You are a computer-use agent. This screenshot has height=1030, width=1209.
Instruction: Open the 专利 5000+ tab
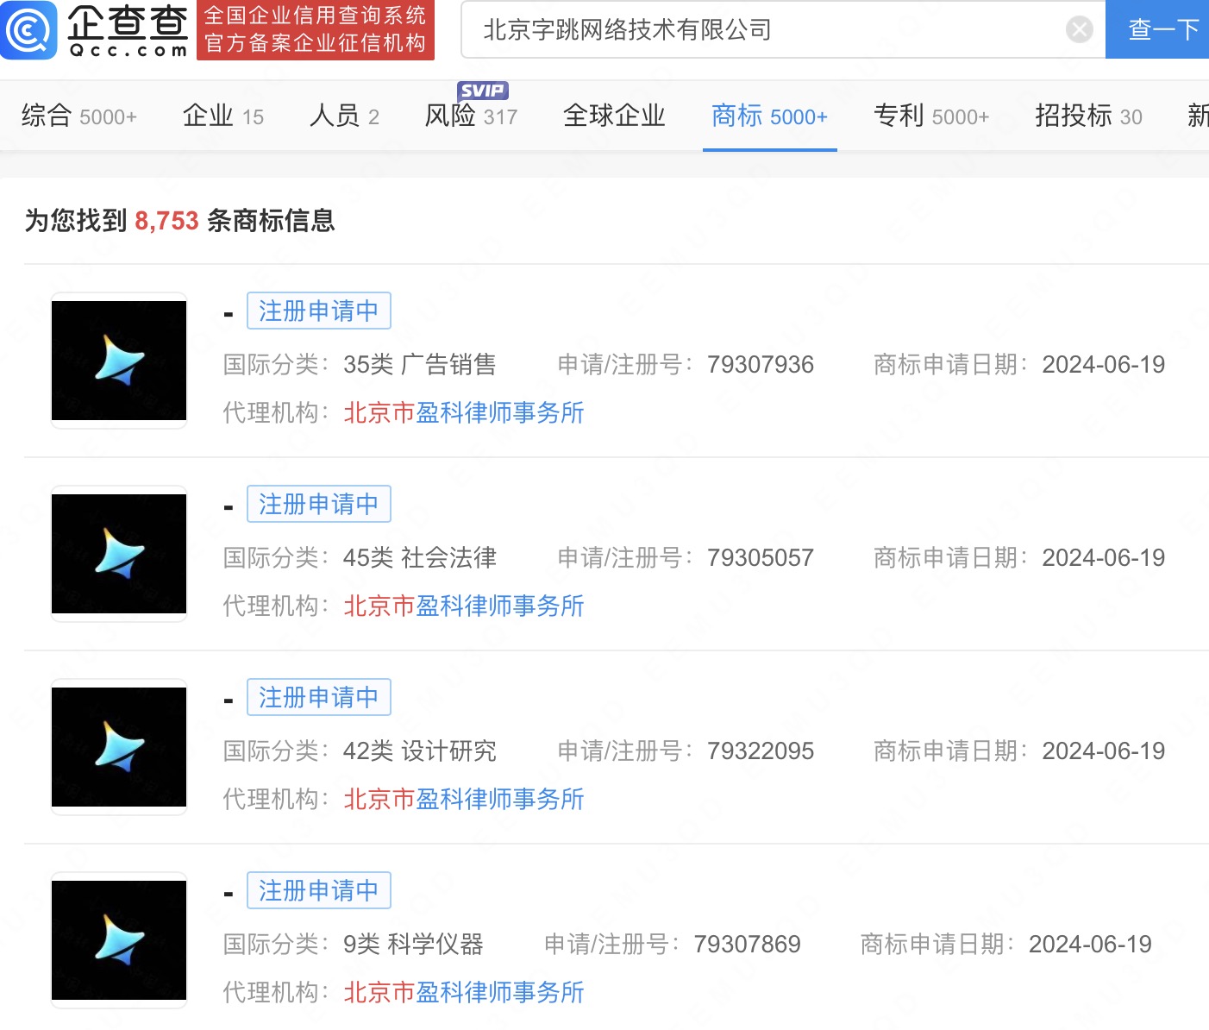(x=931, y=116)
